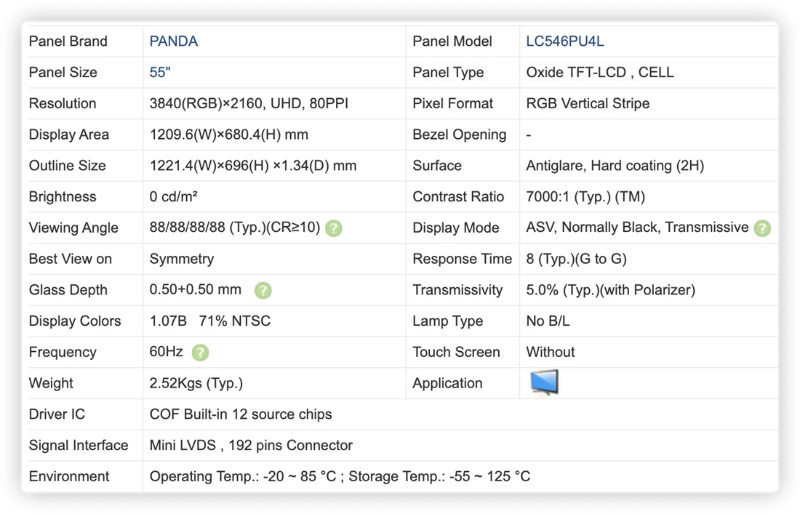The image size is (800, 514).
Task: Open the LC546PU4L panel model link
Action: pos(565,41)
